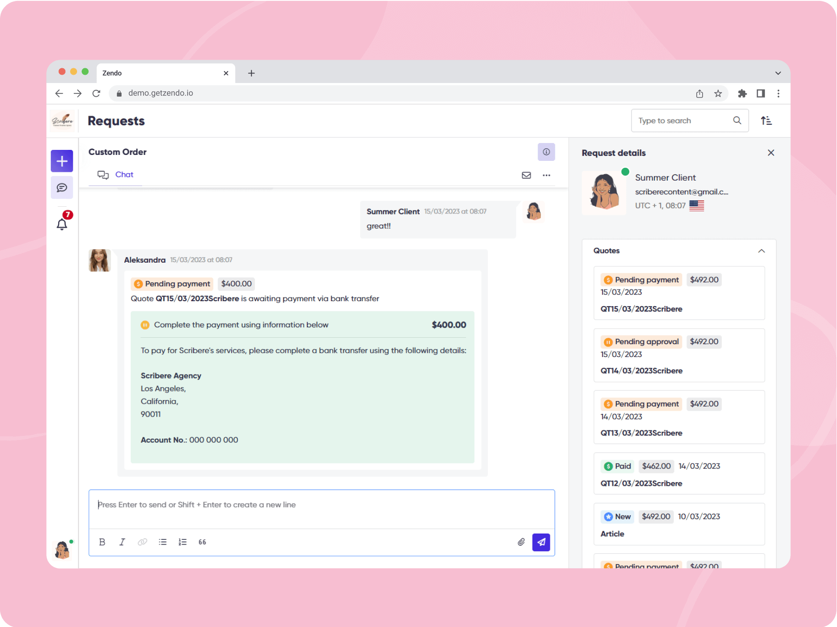Click Pending approval status on QT14 quote
The width and height of the screenshot is (837, 627).
pos(642,342)
